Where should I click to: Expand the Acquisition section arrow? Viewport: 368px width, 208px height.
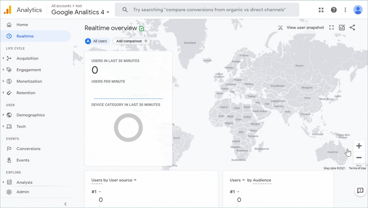pyautogui.click(x=3, y=58)
